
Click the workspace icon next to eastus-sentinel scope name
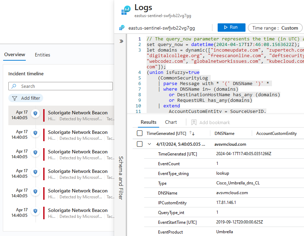122,28
